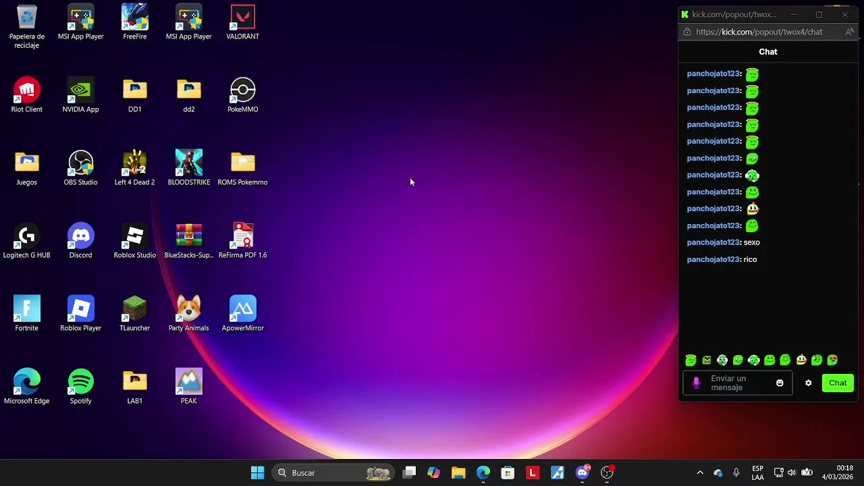The image size is (864, 486).
Task: Open the ROMS Pokemmo folder
Action: [x=242, y=168]
